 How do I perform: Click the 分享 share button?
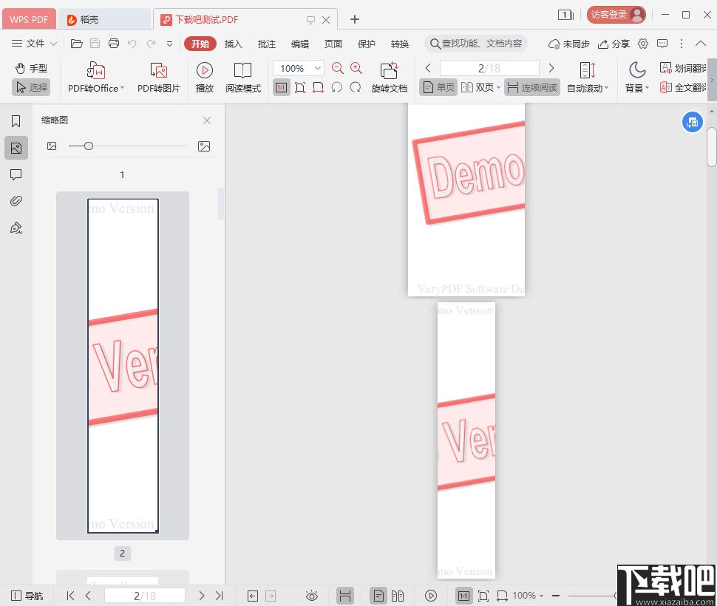pos(614,44)
